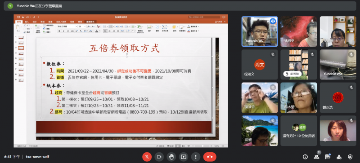Toggle the camera button

coord(159,157)
